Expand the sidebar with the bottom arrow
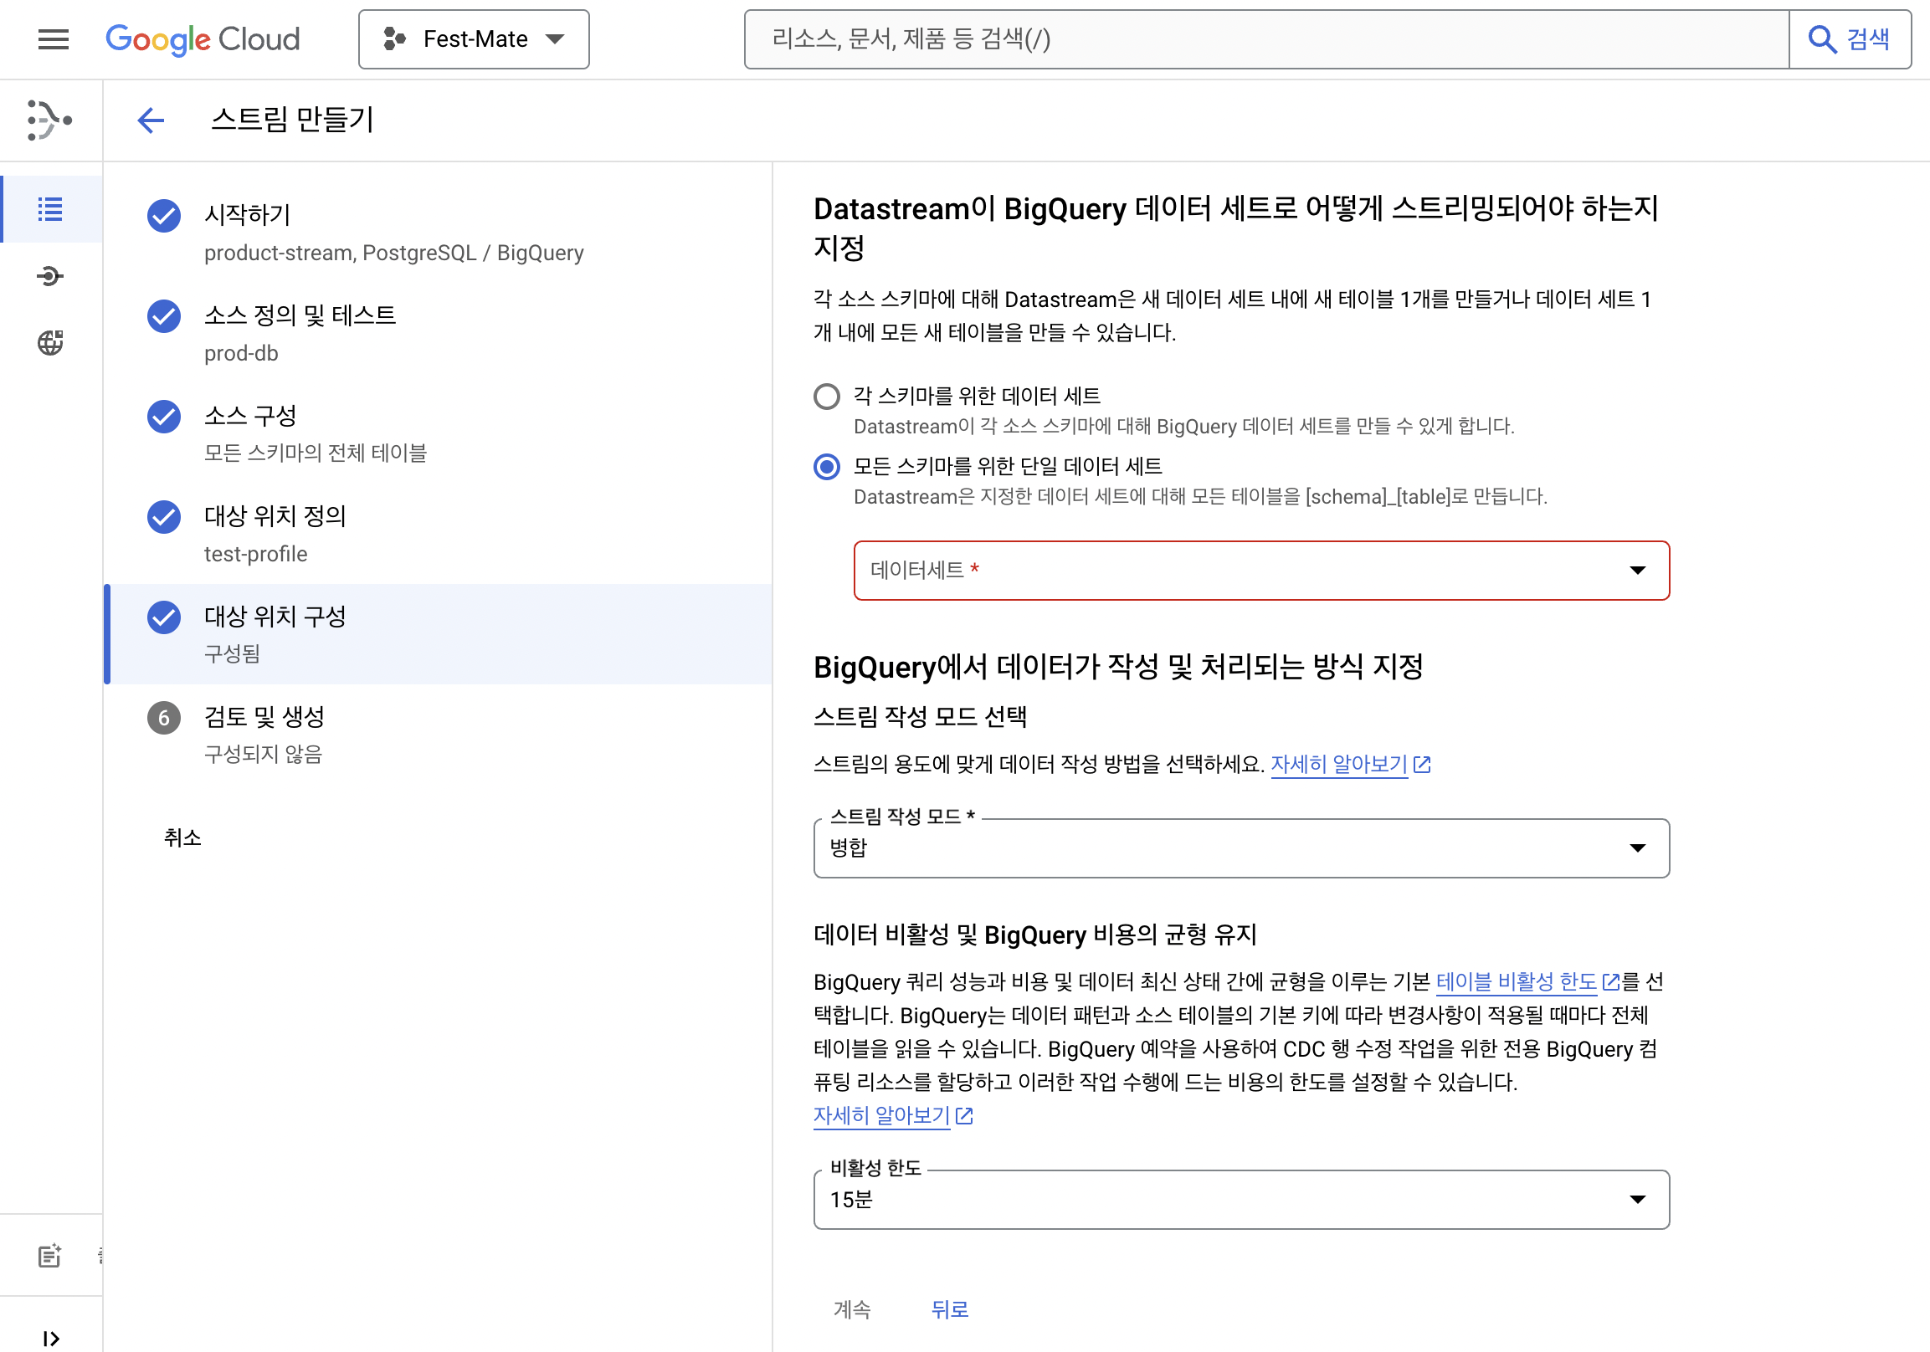This screenshot has width=1930, height=1352. 50,1339
